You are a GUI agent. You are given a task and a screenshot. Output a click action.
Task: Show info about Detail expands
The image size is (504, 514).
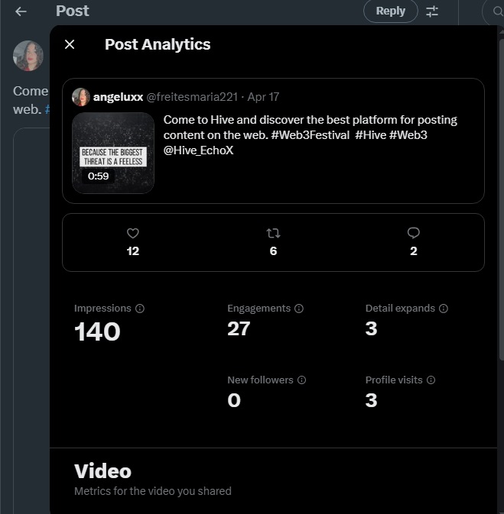444,309
